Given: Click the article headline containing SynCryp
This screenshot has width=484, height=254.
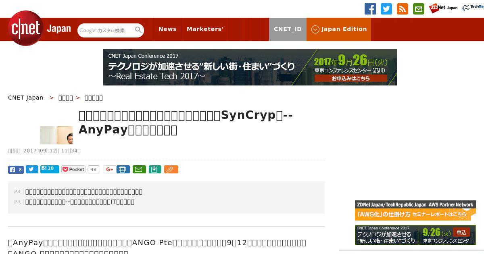Looking at the screenshot, I should click(186, 123).
